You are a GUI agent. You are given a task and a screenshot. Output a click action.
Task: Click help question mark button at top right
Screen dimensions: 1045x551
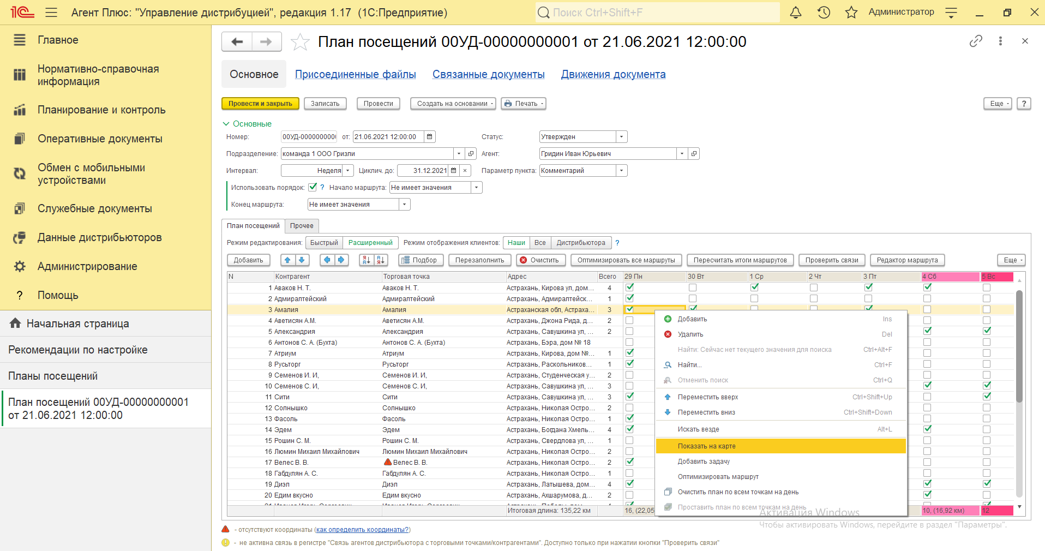pos(1024,104)
